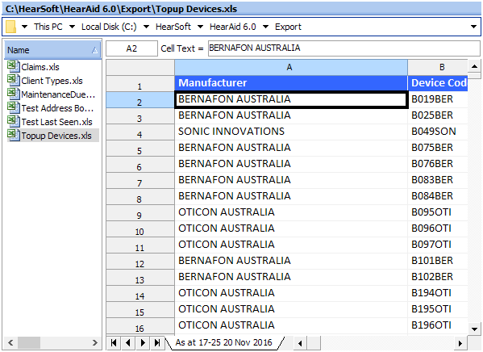Select row 9 header

pos(140,212)
